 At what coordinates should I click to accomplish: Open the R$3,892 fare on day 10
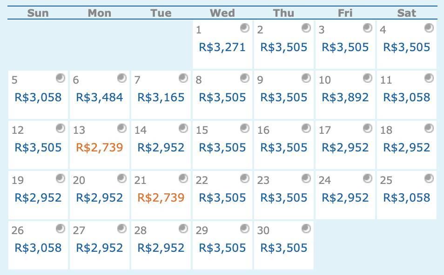click(x=345, y=98)
